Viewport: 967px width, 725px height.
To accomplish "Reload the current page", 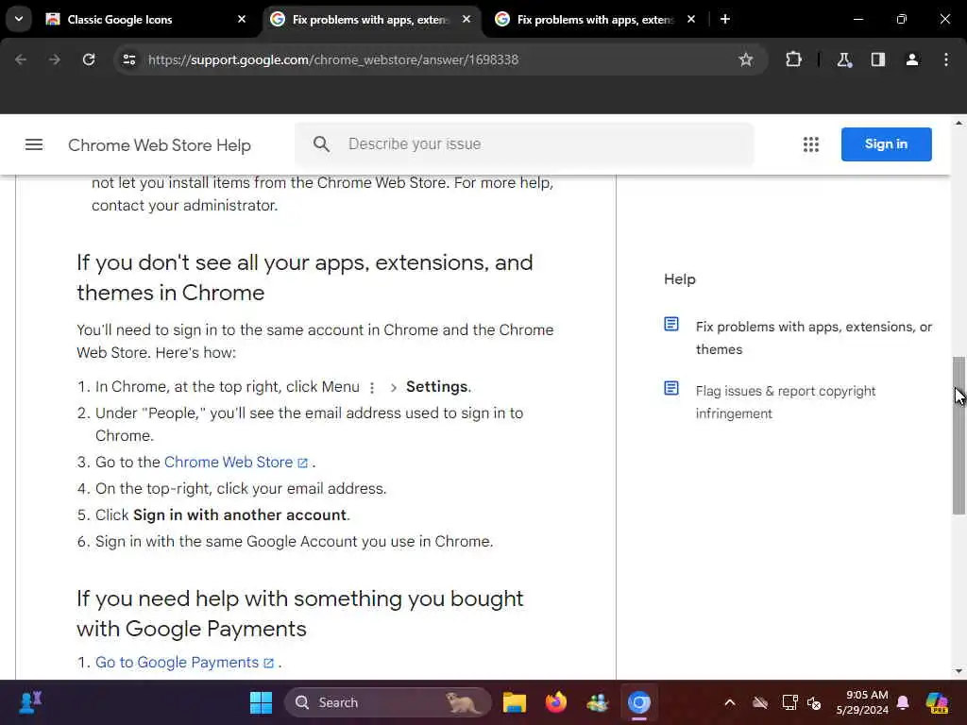I will [89, 59].
